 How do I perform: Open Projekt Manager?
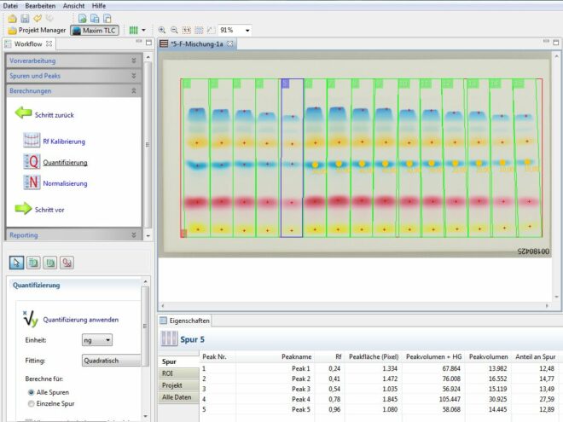click(37, 30)
